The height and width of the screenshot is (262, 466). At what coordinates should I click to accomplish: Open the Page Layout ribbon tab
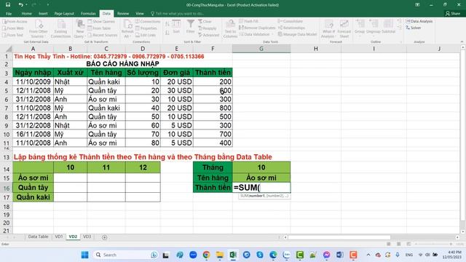[64, 13]
